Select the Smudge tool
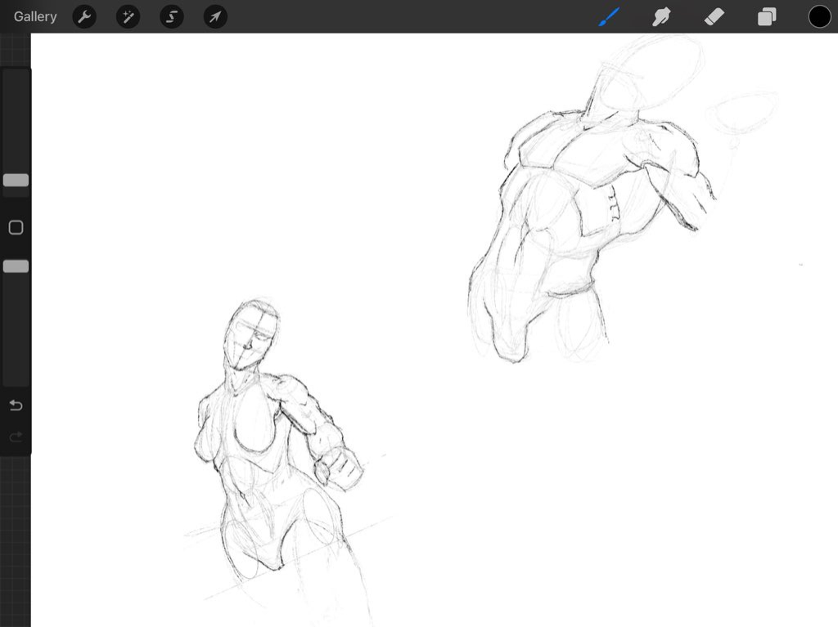This screenshot has width=838, height=627. coord(661,16)
